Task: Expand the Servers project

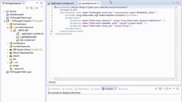Action: 4,11
